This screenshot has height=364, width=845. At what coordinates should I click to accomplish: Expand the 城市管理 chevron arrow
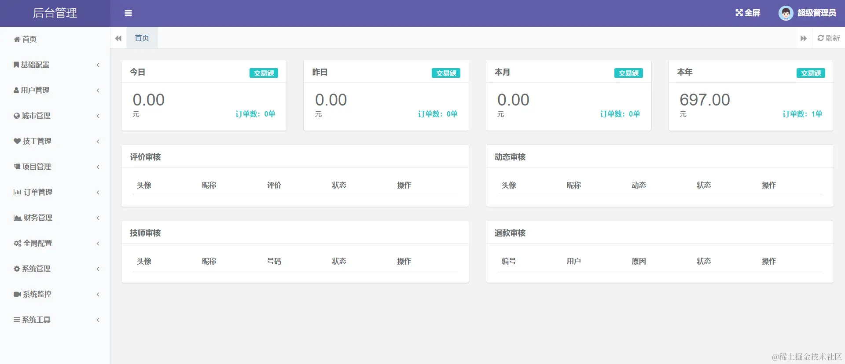(x=98, y=116)
